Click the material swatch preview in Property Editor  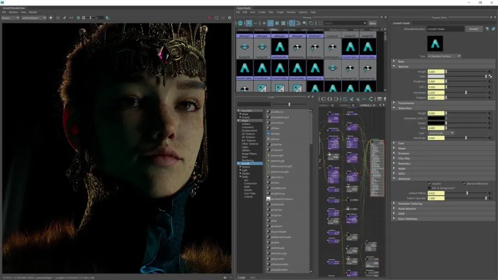[435, 43]
